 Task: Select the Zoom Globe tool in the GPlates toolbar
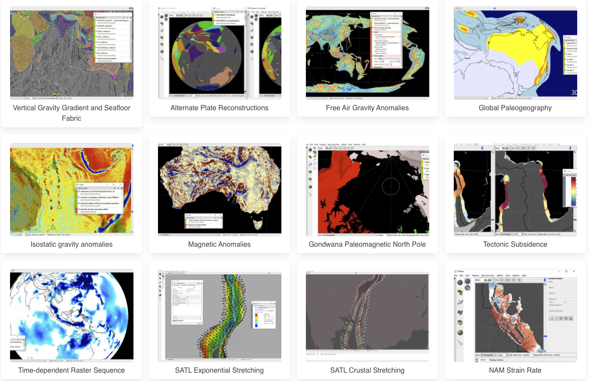point(466,288)
